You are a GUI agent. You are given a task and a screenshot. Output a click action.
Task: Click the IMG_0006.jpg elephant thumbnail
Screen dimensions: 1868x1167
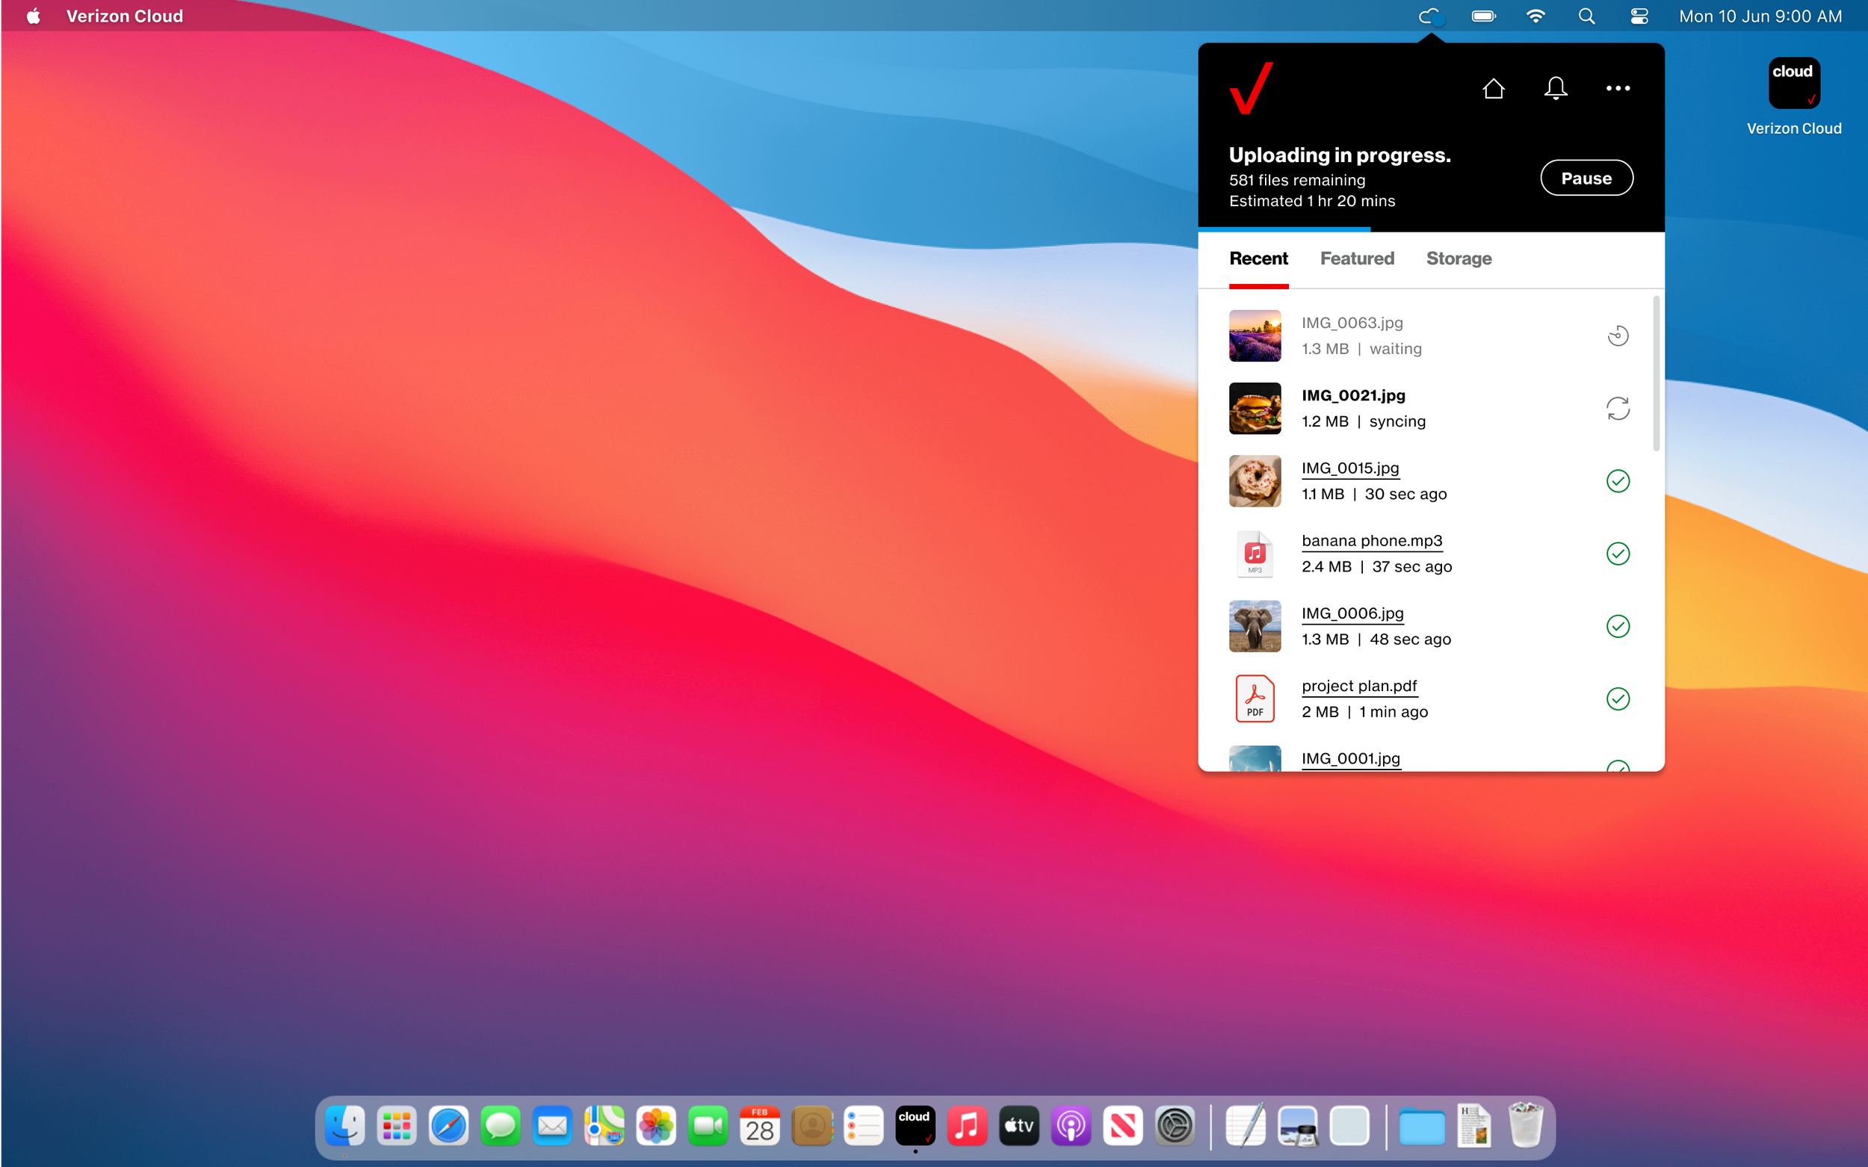coord(1255,626)
